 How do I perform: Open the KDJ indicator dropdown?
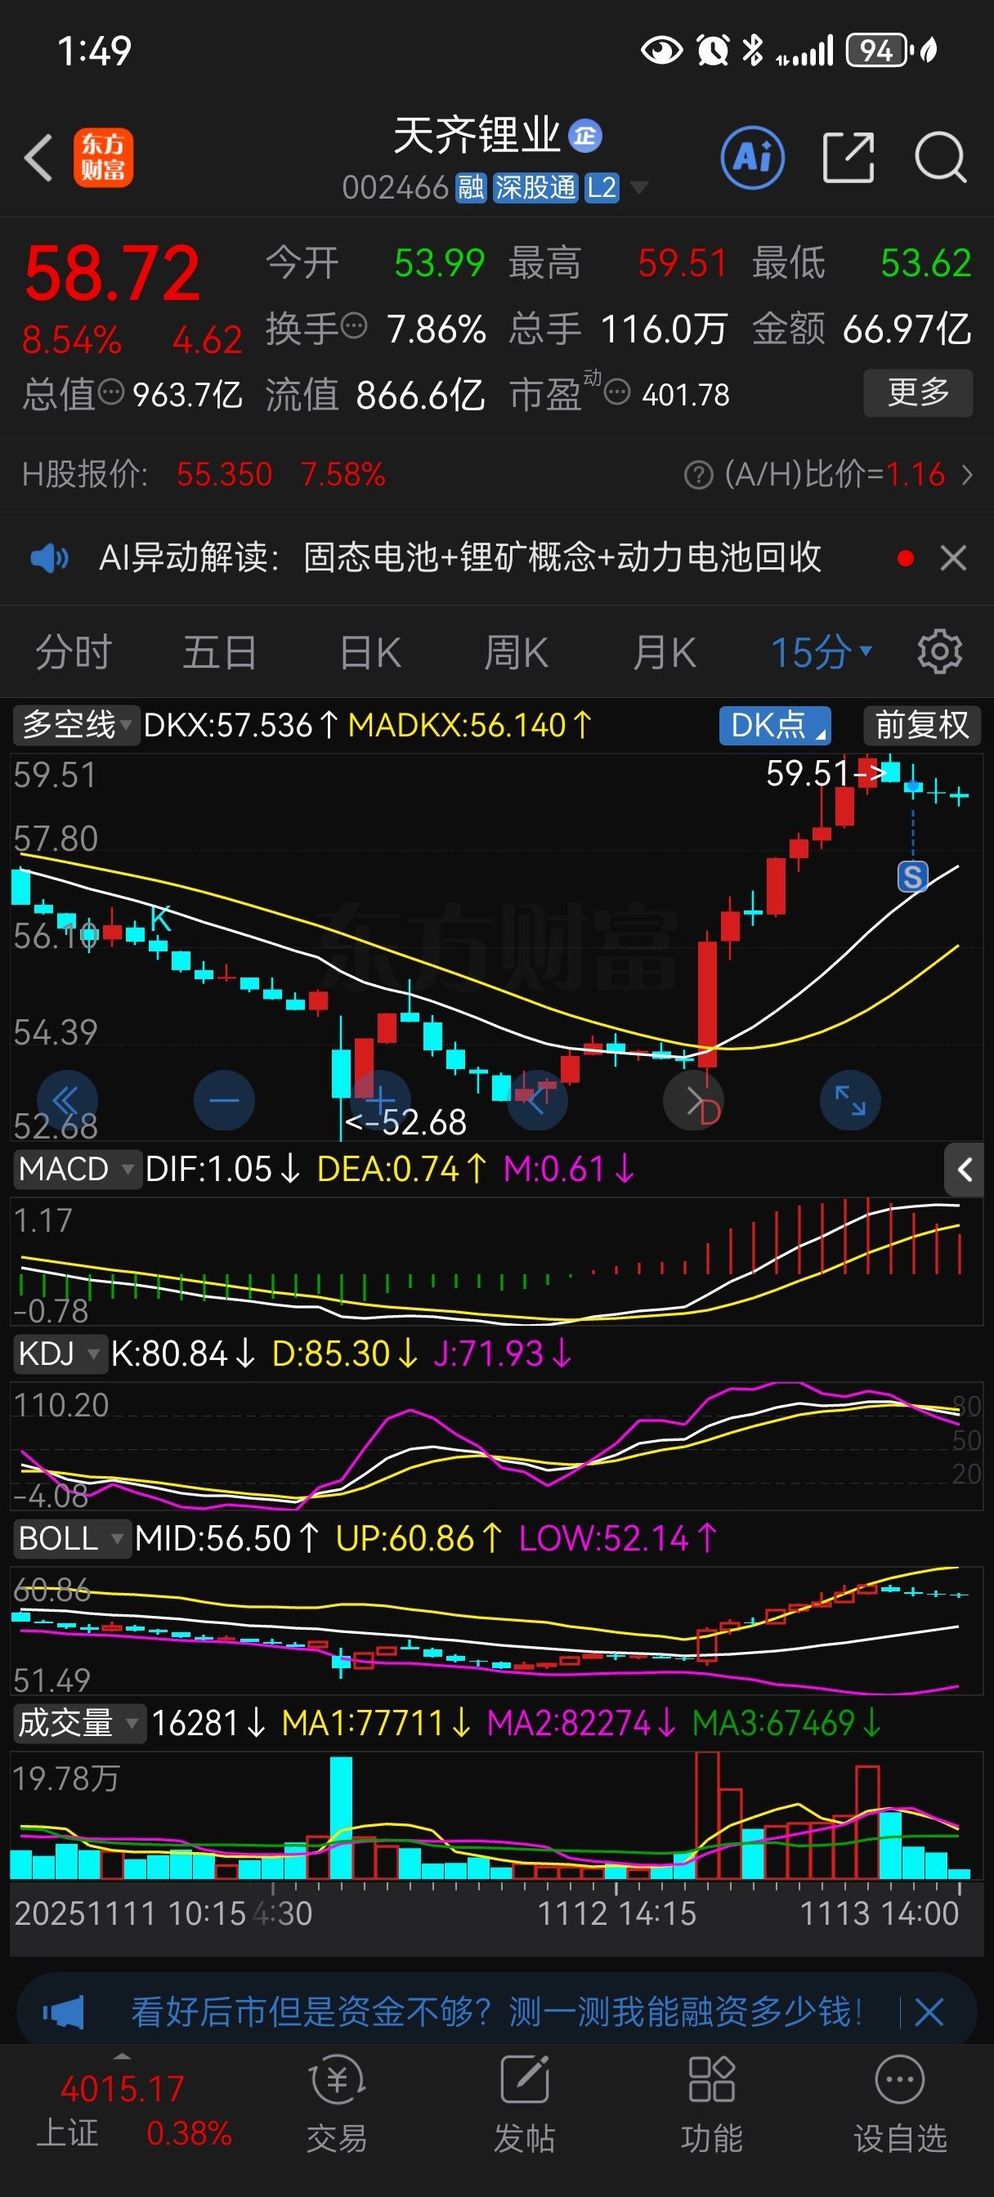[x=60, y=1354]
